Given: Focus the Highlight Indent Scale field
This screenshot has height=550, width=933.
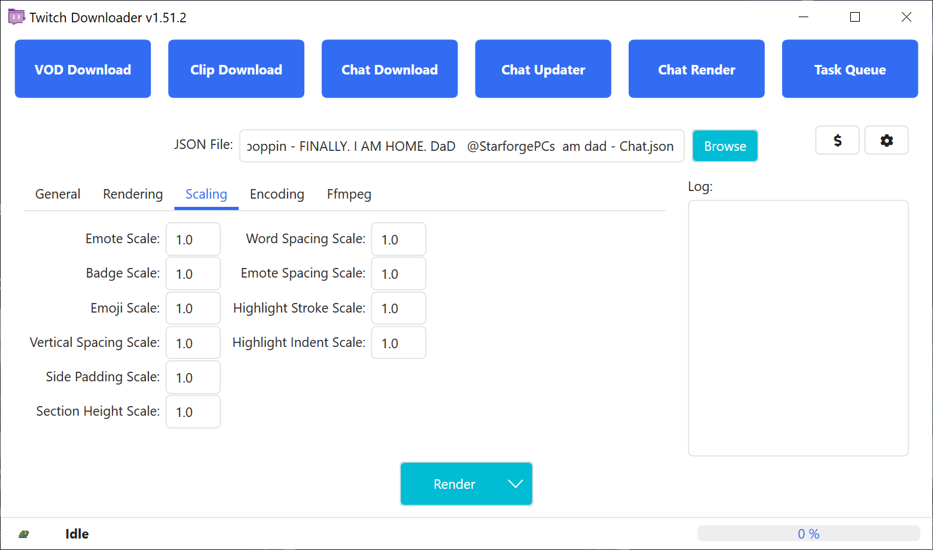Looking at the screenshot, I should pyautogui.click(x=398, y=343).
